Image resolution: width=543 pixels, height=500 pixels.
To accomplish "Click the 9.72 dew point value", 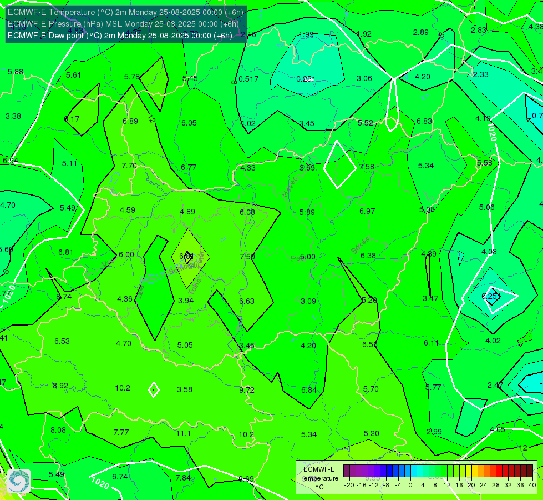I will click(247, 390).
